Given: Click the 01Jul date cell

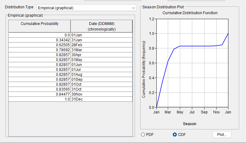Looking at the screenshot, I should (x=101, y=70).
